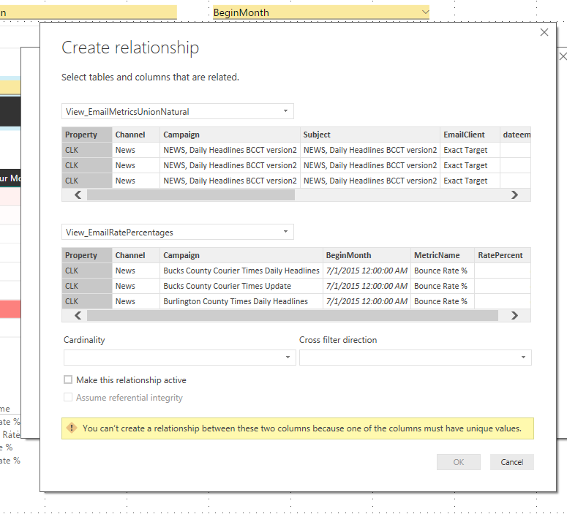Screen dimensions: 567x514
Task: Select BeginMonth column header
Action: pyautogui.click(x=367, y=255)
